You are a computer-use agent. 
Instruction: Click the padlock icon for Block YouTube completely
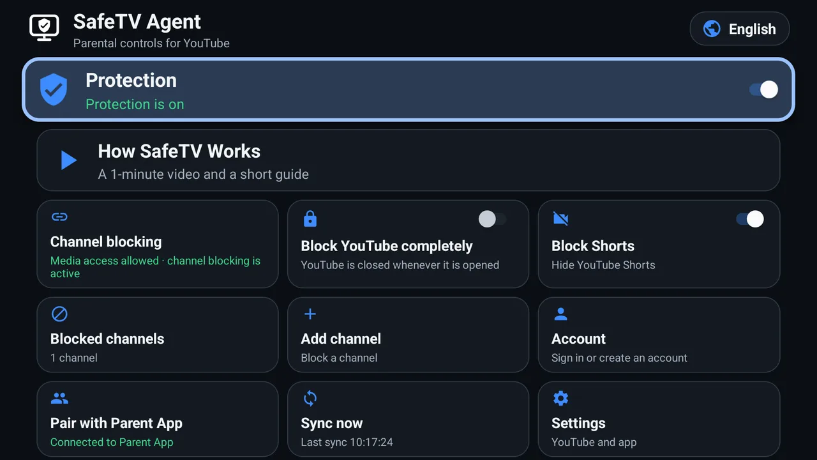310,218
